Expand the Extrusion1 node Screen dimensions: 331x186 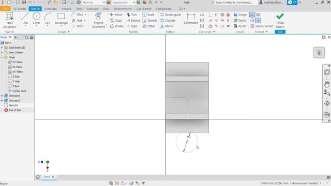(2, 96)
